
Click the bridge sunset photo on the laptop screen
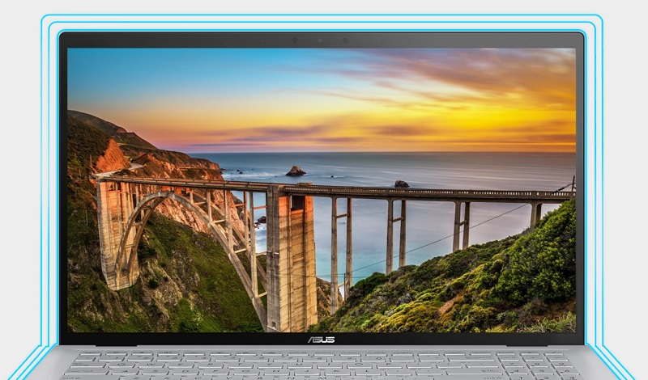pyautogui.click(x=322, y=190)
